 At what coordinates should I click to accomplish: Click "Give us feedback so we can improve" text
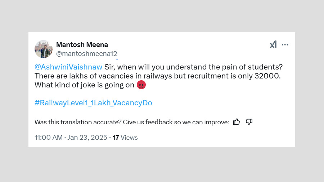click(176, 122)
